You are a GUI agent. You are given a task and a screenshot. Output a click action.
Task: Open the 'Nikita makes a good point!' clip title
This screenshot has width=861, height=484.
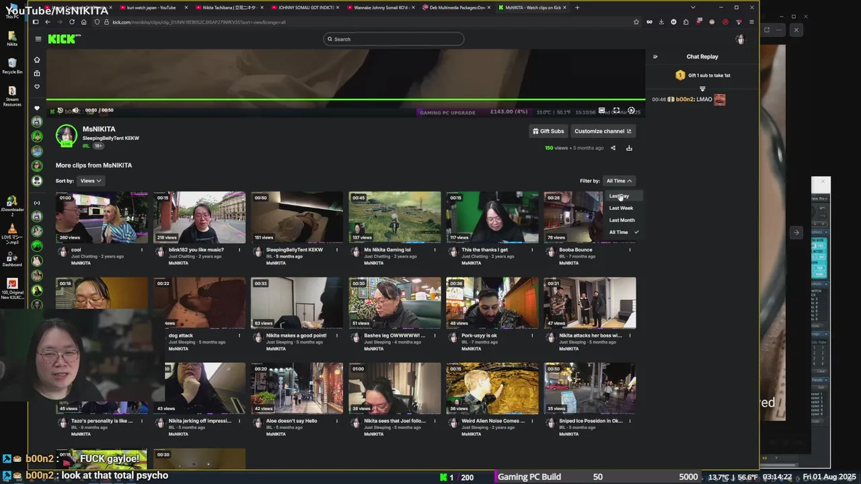pos(296,335)
